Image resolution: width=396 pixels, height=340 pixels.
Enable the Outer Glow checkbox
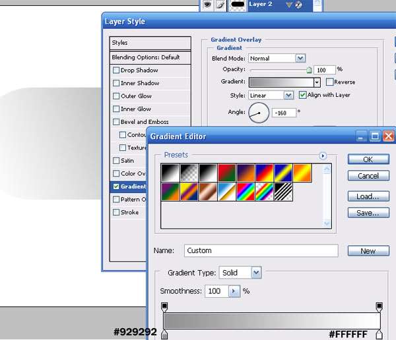(116, 96)
